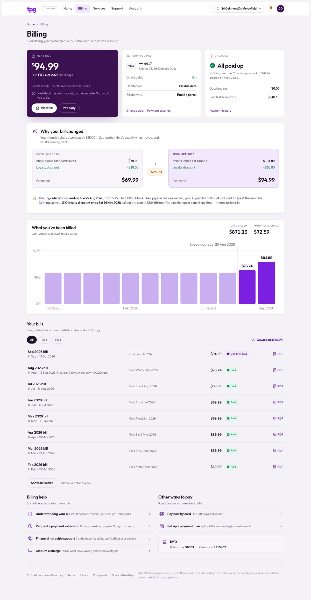The width and height of the screenshot is (311, 600).
Task: Open Request a payment extension
Action: pos(90,526)
